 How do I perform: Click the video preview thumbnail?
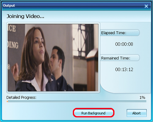(x=53, y=58)
